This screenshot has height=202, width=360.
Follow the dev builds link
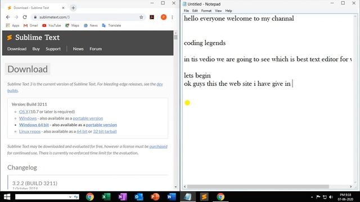(160, 84)
